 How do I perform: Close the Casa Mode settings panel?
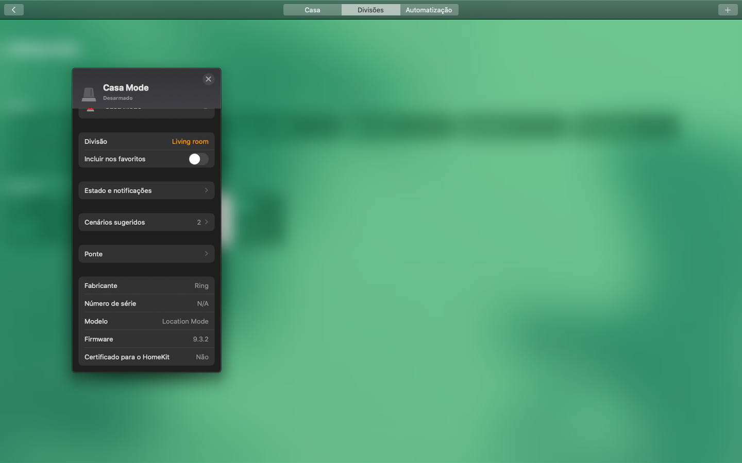click(208, 79)
